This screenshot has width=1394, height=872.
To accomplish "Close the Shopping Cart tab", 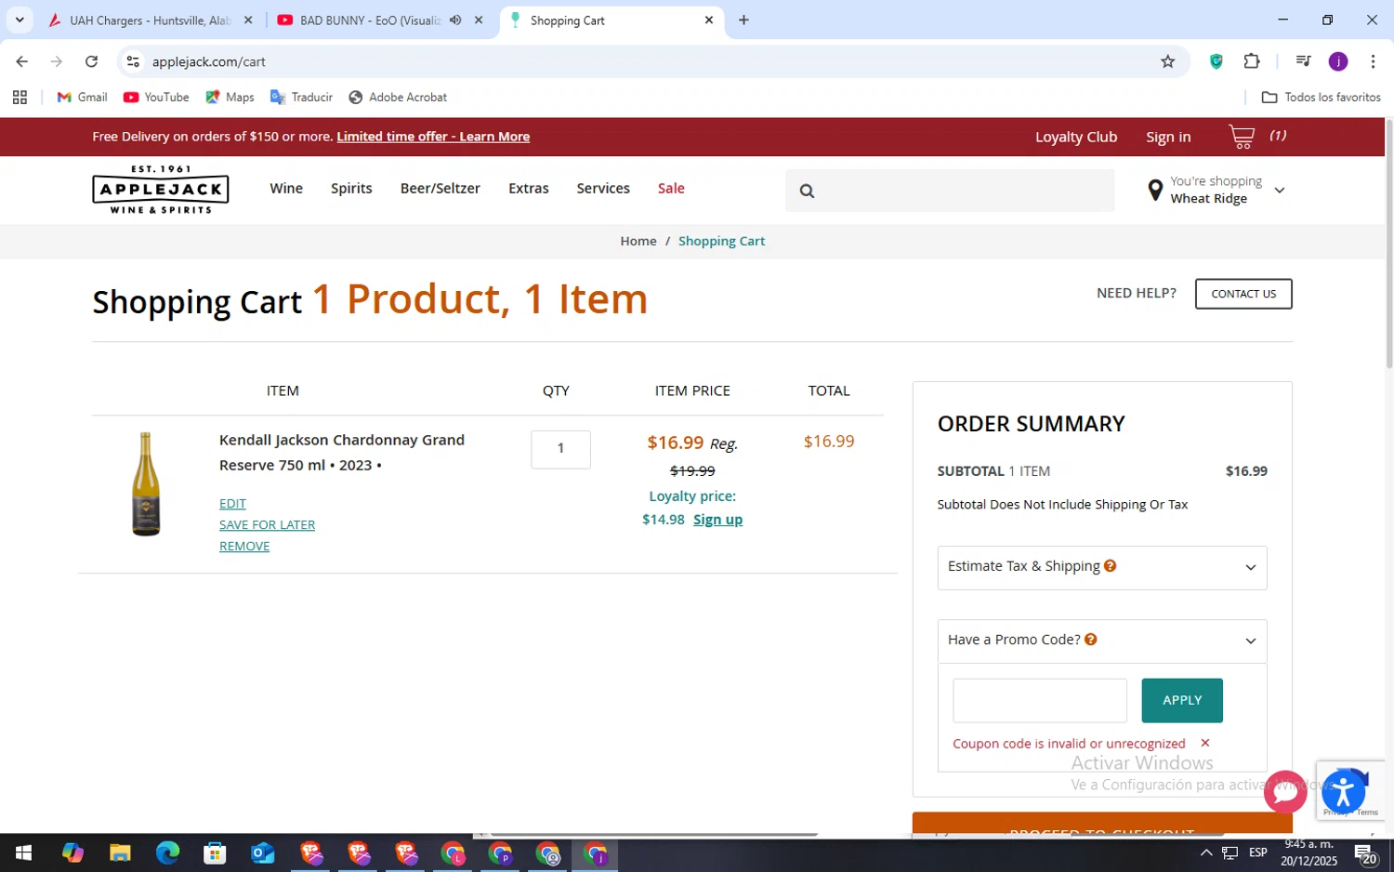I will 709,20.
